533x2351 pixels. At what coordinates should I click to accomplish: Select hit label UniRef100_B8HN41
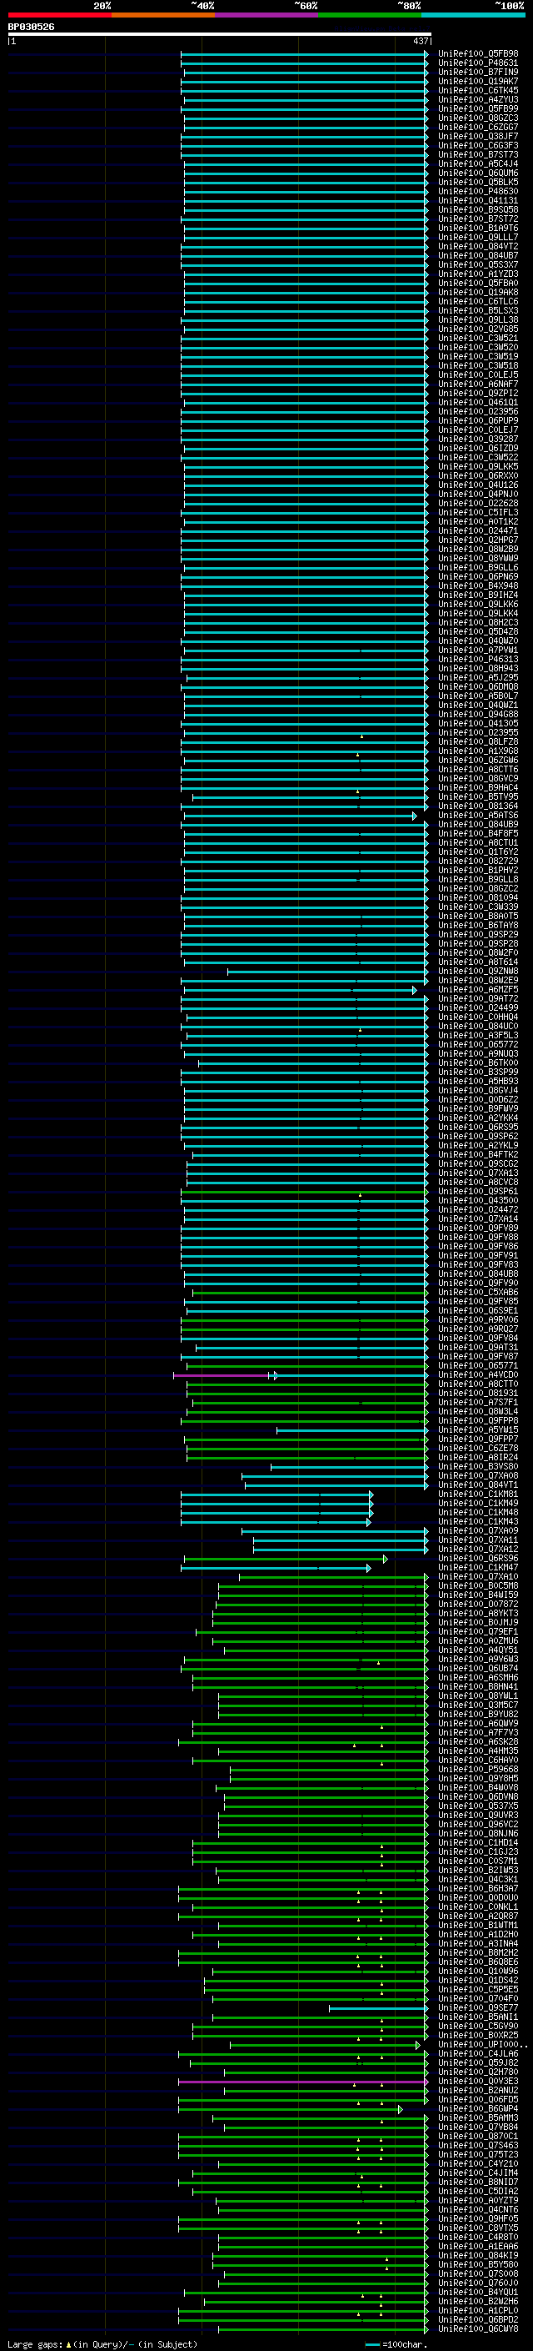pos(478,1686)
